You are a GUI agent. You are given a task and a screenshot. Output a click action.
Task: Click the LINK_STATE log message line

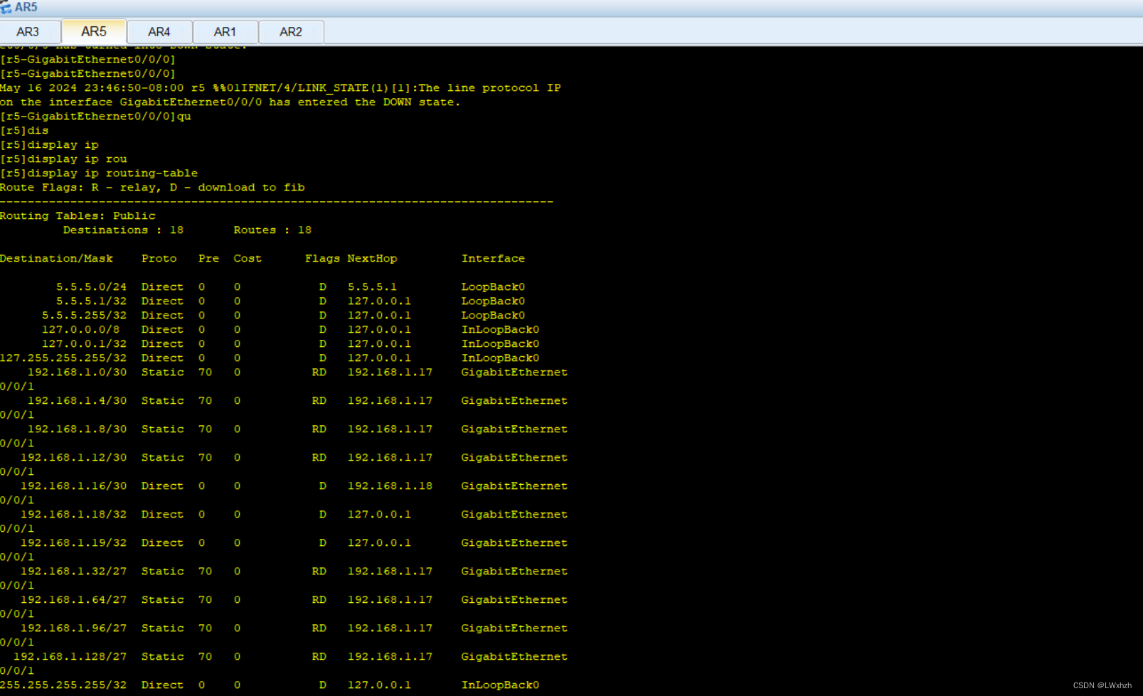[280, 88]
